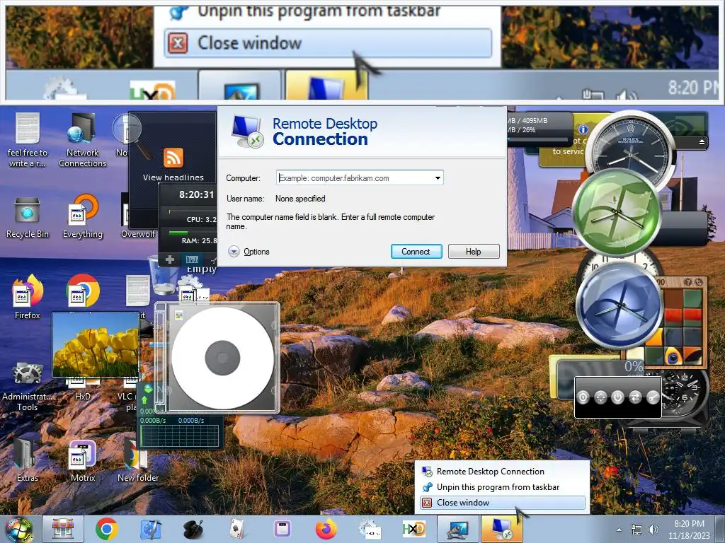Choose Close window in the jump list

click(502, 503)
